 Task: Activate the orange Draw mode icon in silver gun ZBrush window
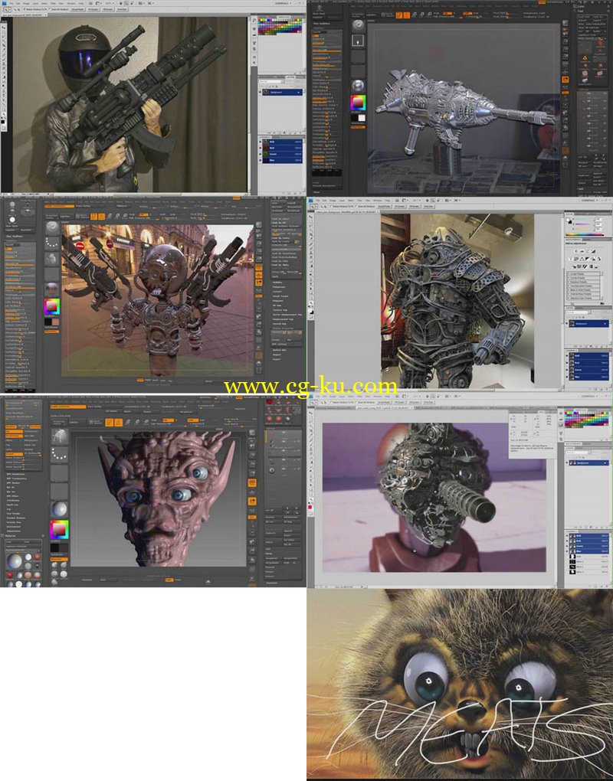click(x=407, y=15)
